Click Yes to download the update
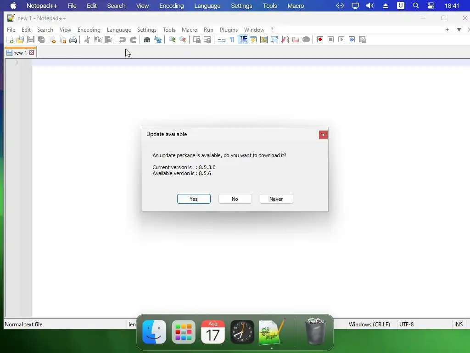This screenshot has width=470, height=353. coord(194,199)
